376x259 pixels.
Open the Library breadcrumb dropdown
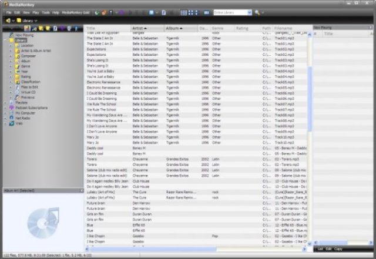point(36,21)
